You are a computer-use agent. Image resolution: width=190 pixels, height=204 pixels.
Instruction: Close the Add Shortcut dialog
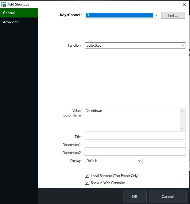point(184,4)
